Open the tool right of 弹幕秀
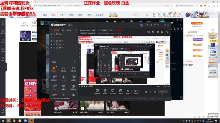Image resolution: width=220 pixels, height=123 pixels. (73, 87)
